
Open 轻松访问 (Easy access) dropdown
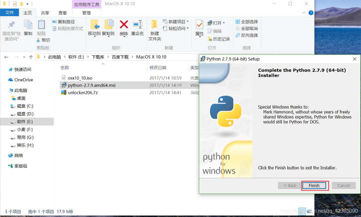176,29
